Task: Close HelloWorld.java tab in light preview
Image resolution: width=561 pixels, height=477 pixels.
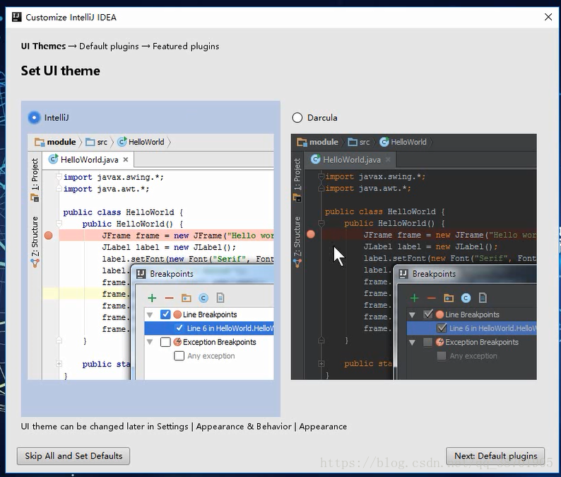Action: click(x=126, y=159)
